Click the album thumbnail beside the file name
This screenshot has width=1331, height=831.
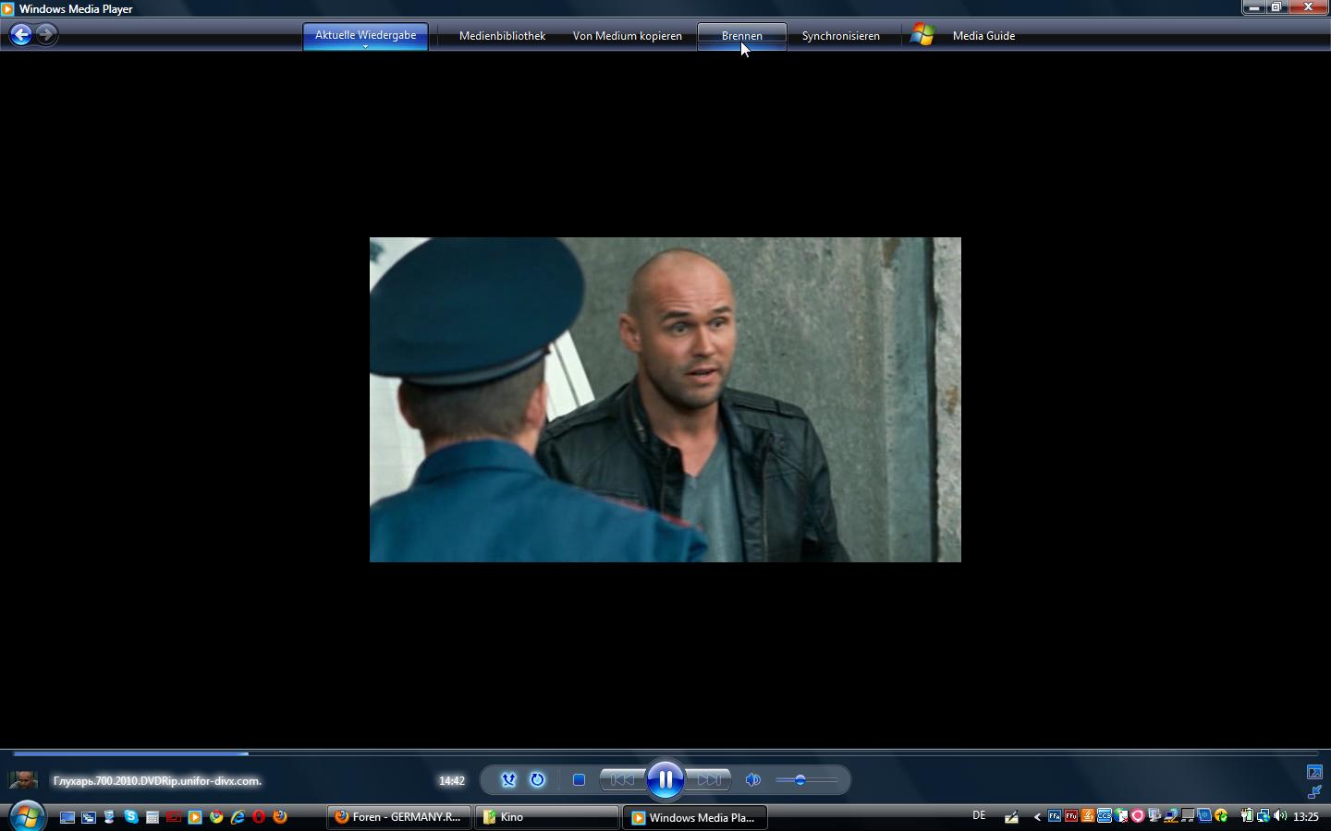pos(23,780)
